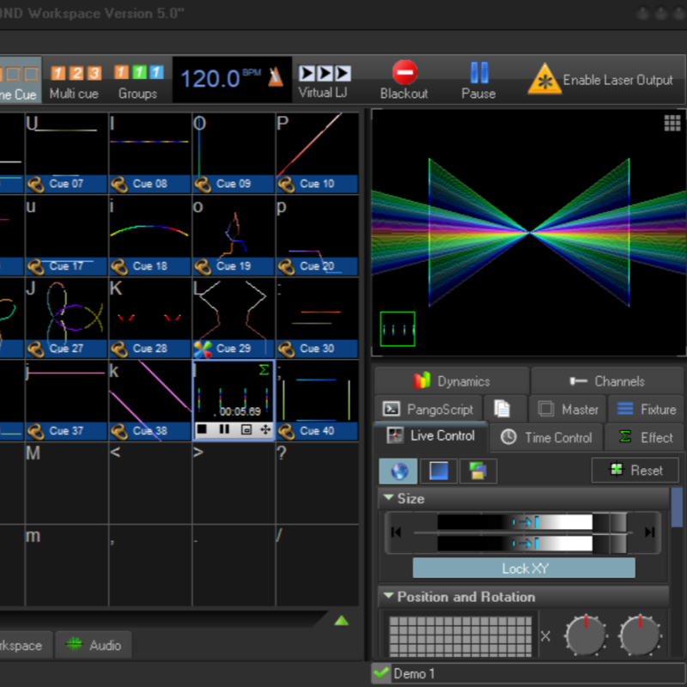
Task: Open the PangoScript tab
Action: tap(429, 410)
